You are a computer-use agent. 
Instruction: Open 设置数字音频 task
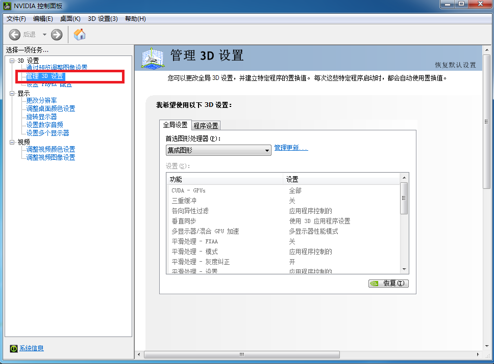[45, 125]
